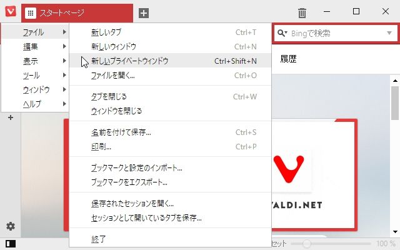Open the closed tabs trash icon
The image size is (400, 250).
point(302,12)
